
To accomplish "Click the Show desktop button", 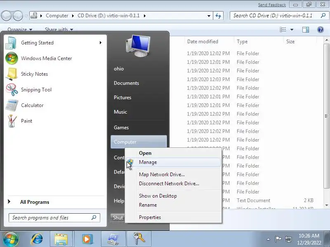I will [x=328, y=239].
